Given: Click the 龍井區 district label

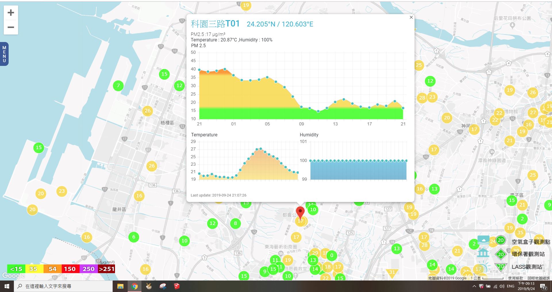Looking at the screenshot, I should 119,209.
